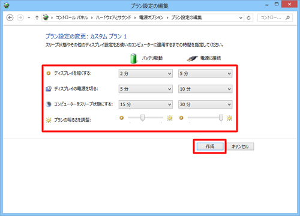Screen dimensions: 300x216
Task: Open plugged-in sleep dropdown 30 分
Action: pos(205,104)
